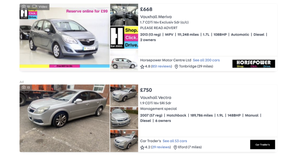Open the 29 reviews link
The width and height of the screenshot is (296, 156).
[x=161, y=147]
